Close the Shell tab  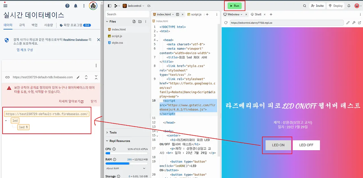(x=265, y=14)
